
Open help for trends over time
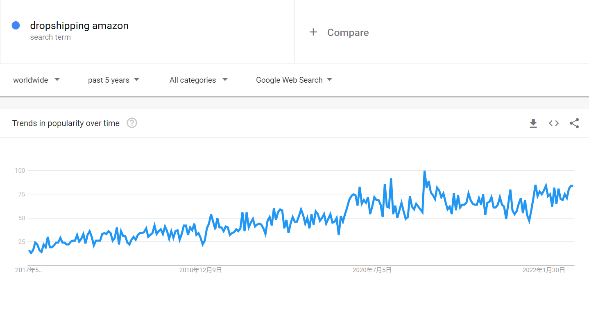tap(132, 123)
